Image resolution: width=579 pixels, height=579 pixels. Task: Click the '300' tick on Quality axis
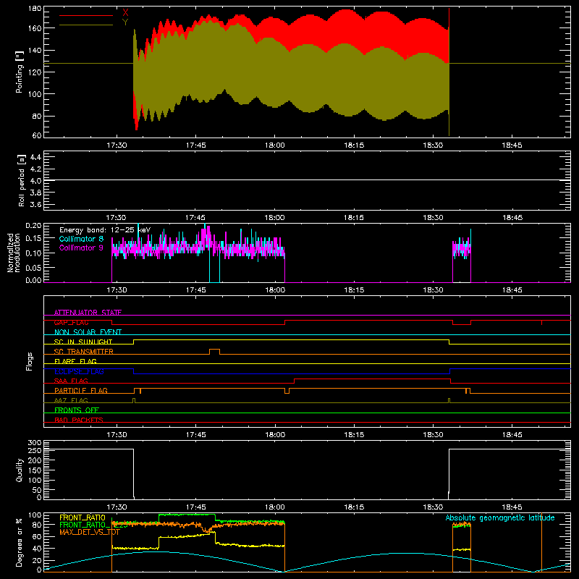35,443
